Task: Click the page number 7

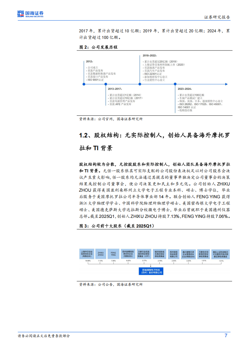Action: click(226, 335)
